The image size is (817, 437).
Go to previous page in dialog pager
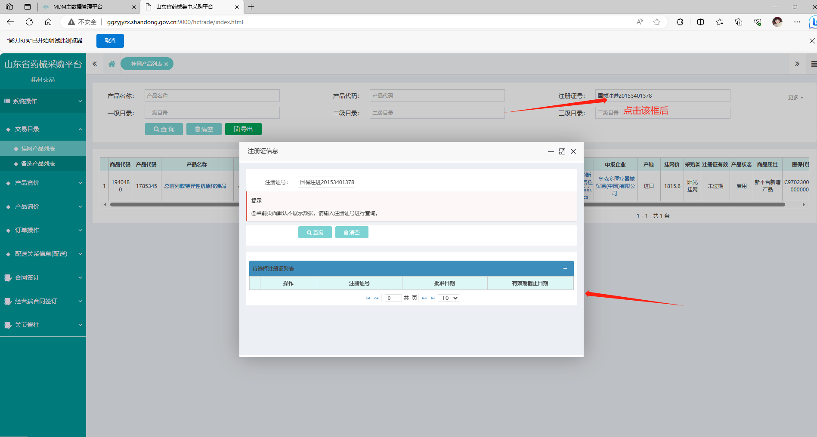[x=376, y=298]
